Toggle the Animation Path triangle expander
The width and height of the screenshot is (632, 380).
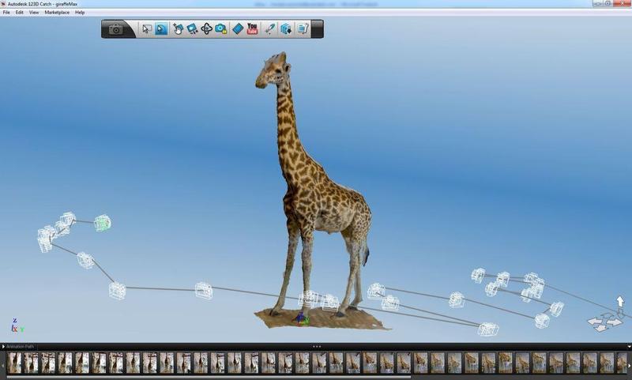click(x=3, y=347)
